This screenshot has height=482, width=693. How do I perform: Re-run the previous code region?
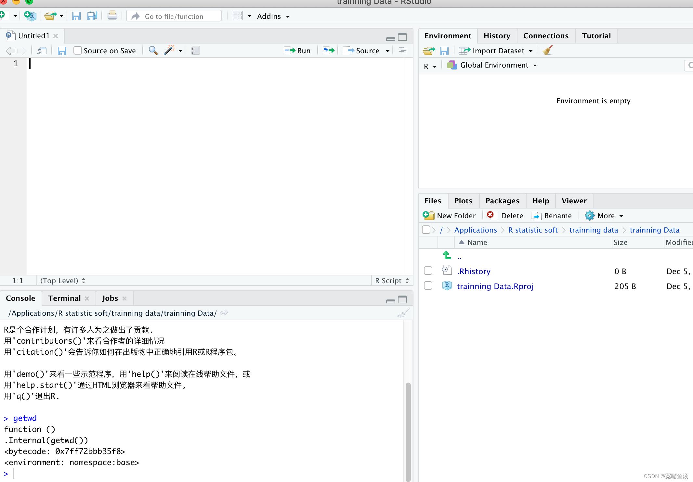pos(329,50)
